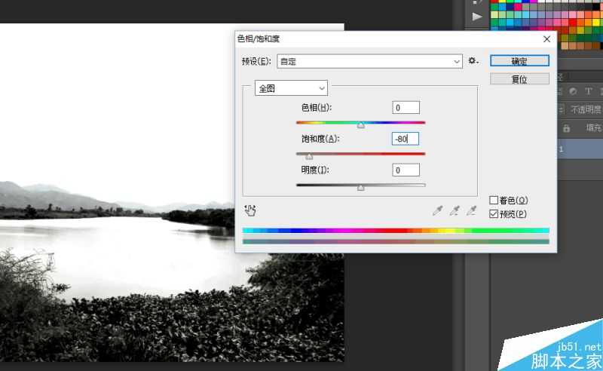Click the text layer filter T icon
The height and width of the screenshot is (371, 603).
pos(589,91)
